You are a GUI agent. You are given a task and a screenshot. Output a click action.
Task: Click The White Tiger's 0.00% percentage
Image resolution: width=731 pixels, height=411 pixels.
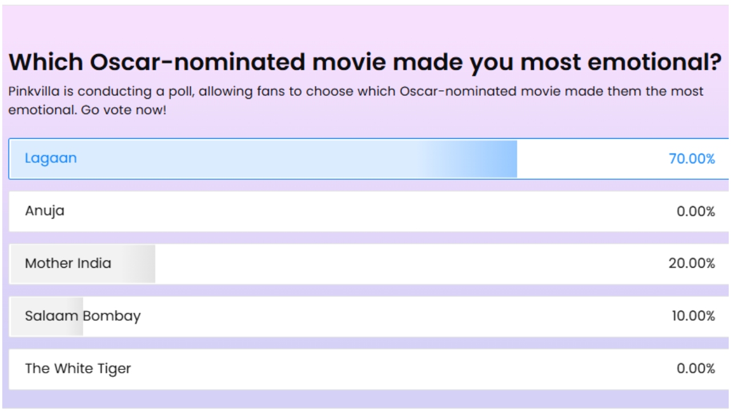click(x=696, y=369)
